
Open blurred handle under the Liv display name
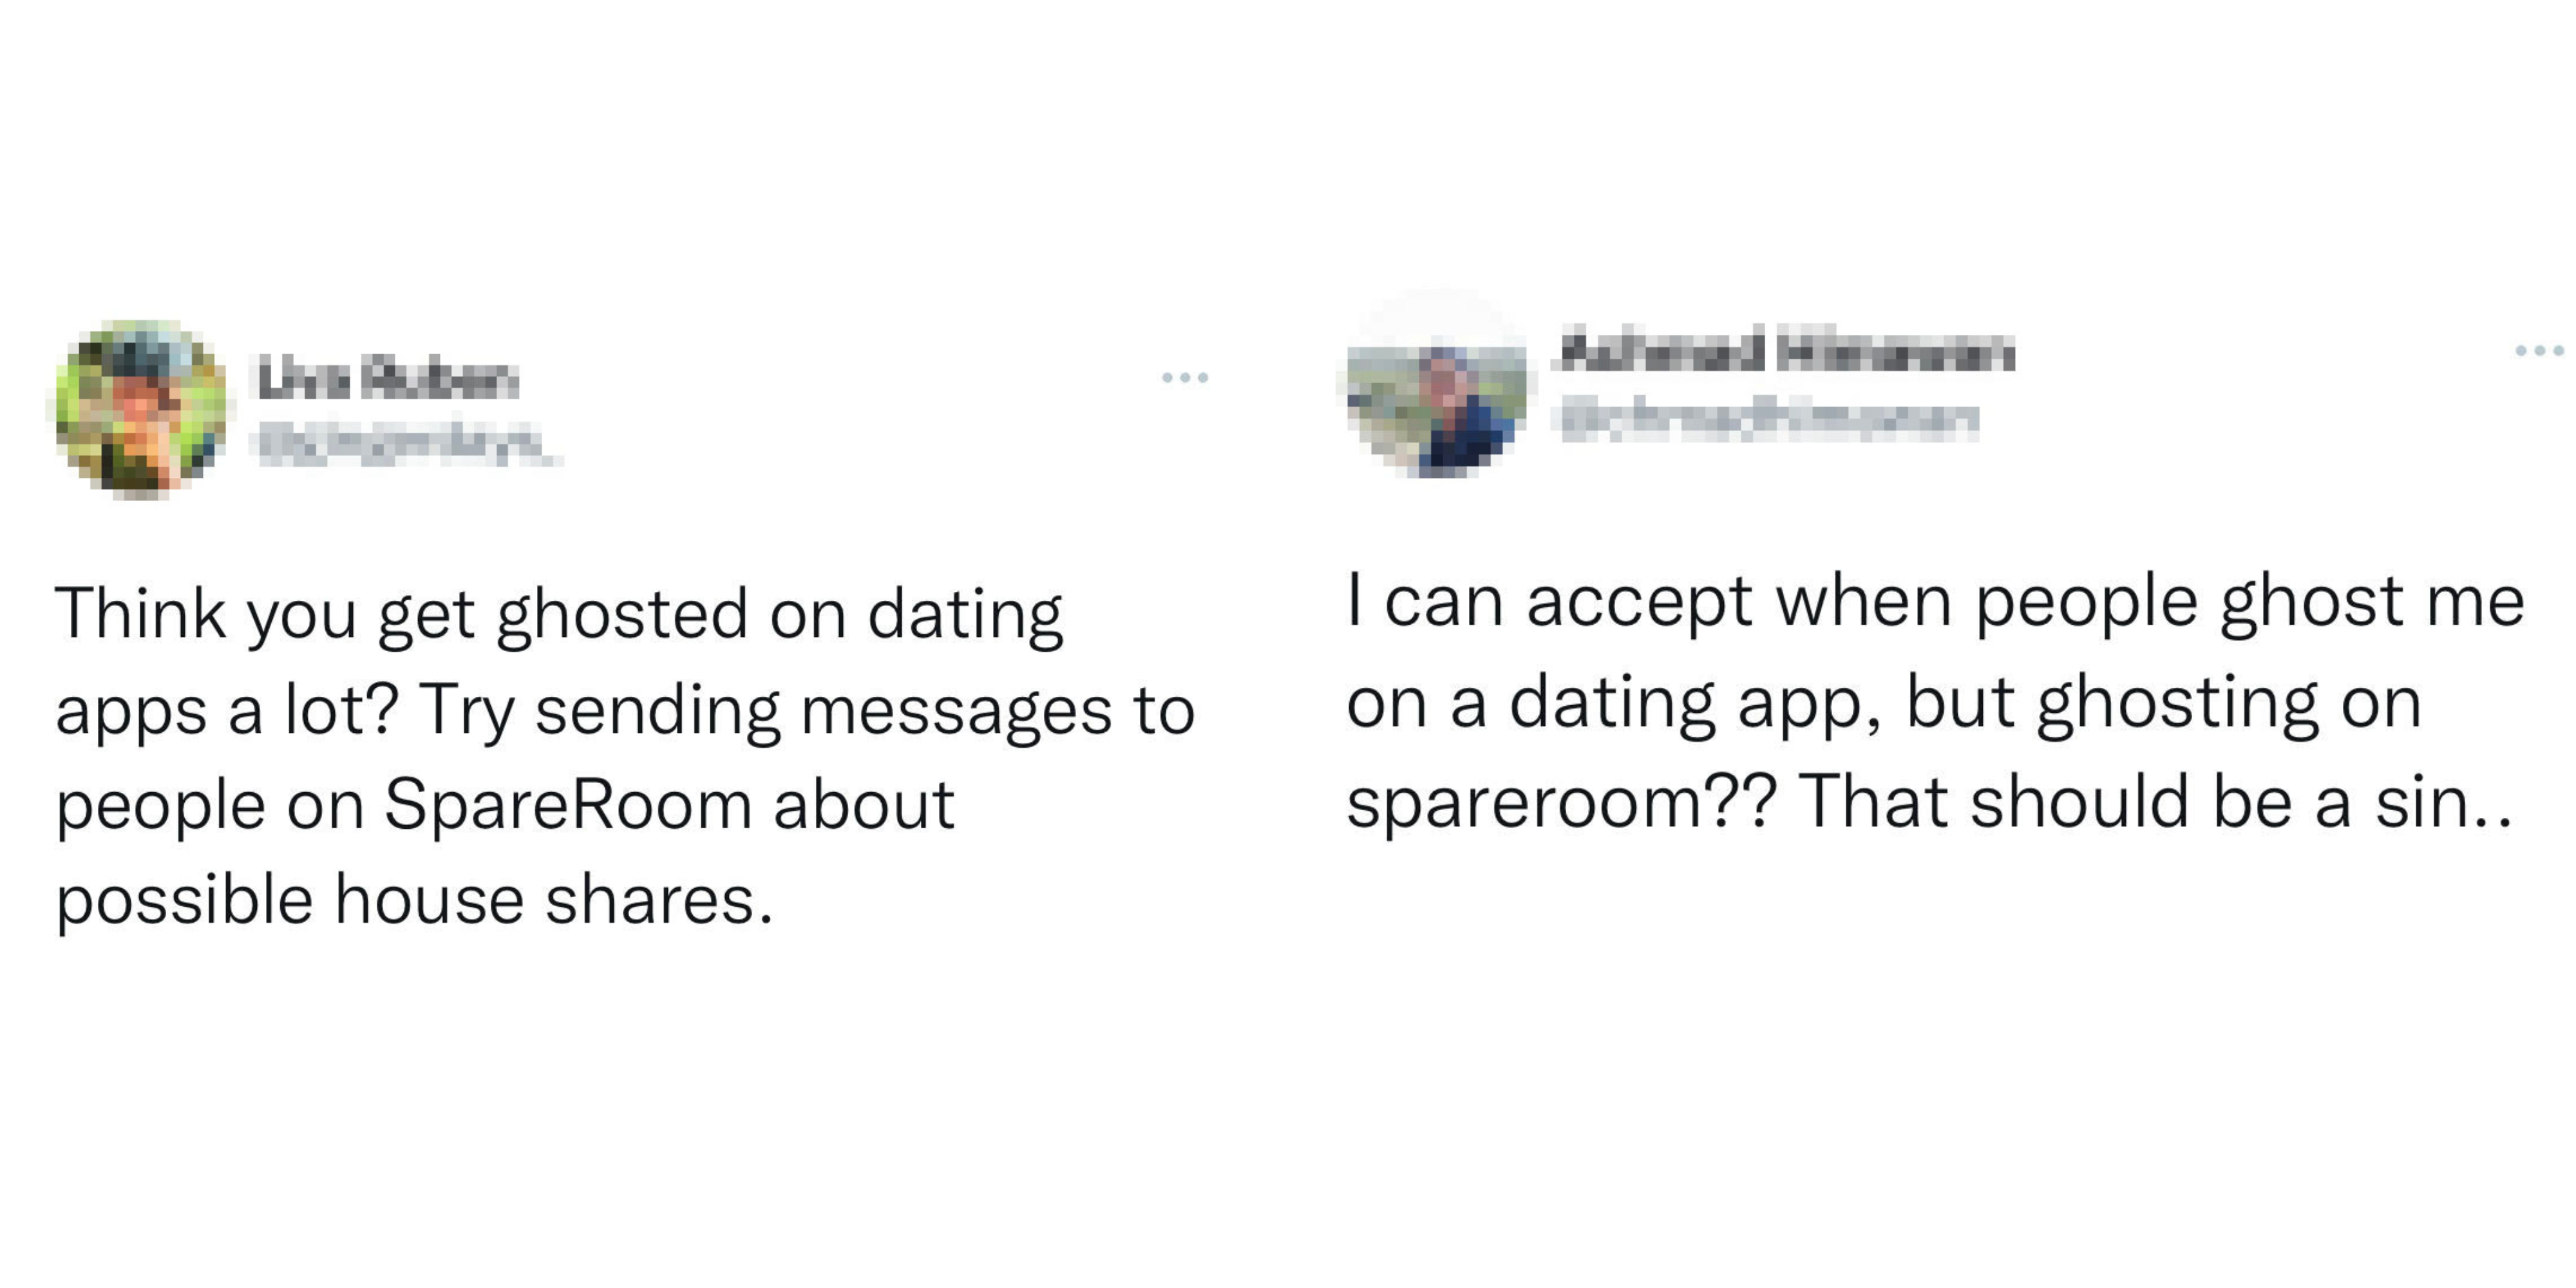[x=407, y=444]
